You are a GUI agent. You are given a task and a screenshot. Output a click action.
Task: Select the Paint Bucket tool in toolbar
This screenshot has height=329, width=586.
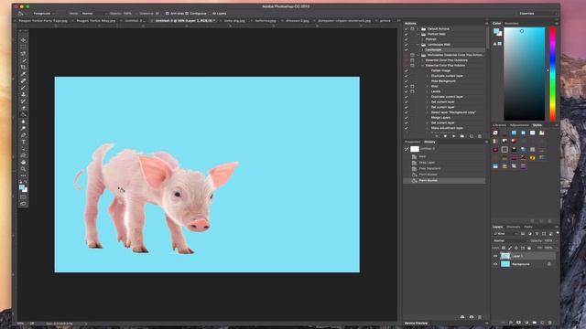23,114
